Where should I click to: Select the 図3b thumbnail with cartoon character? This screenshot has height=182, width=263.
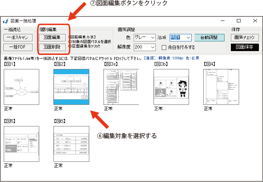click(171, 87)
